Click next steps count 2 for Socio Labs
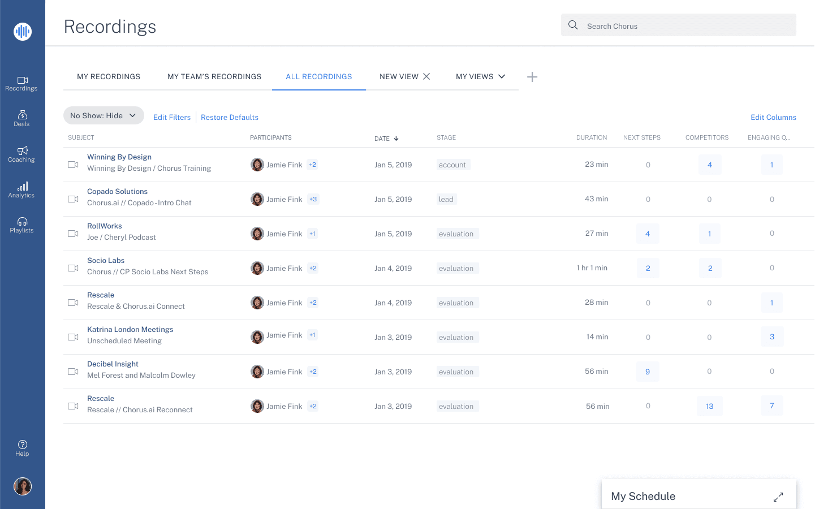This screenshot has height=509, width=815. pos(648,268)
